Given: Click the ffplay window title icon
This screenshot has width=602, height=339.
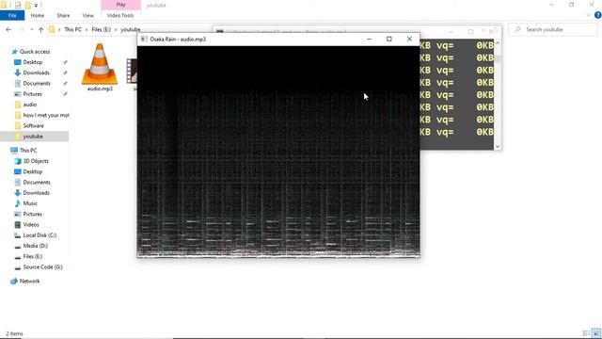Looking at the screenshot, I should click(x=144, y=39).
